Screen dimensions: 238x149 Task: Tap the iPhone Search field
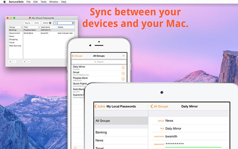pyautogui.click(x=99, y=62)
